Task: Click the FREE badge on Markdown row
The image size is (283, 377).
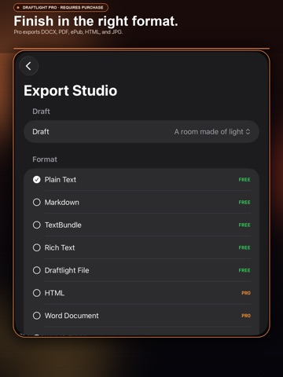Action: [x=244, y=203]
